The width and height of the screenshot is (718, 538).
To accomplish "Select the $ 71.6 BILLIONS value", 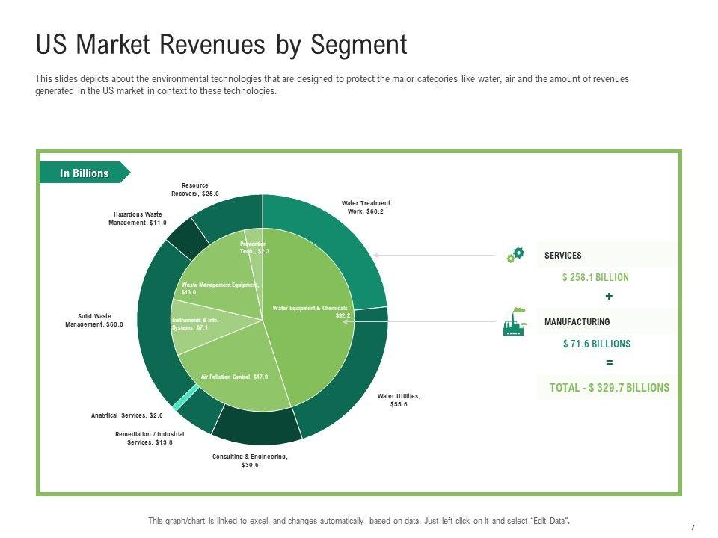I will [597, 344].
